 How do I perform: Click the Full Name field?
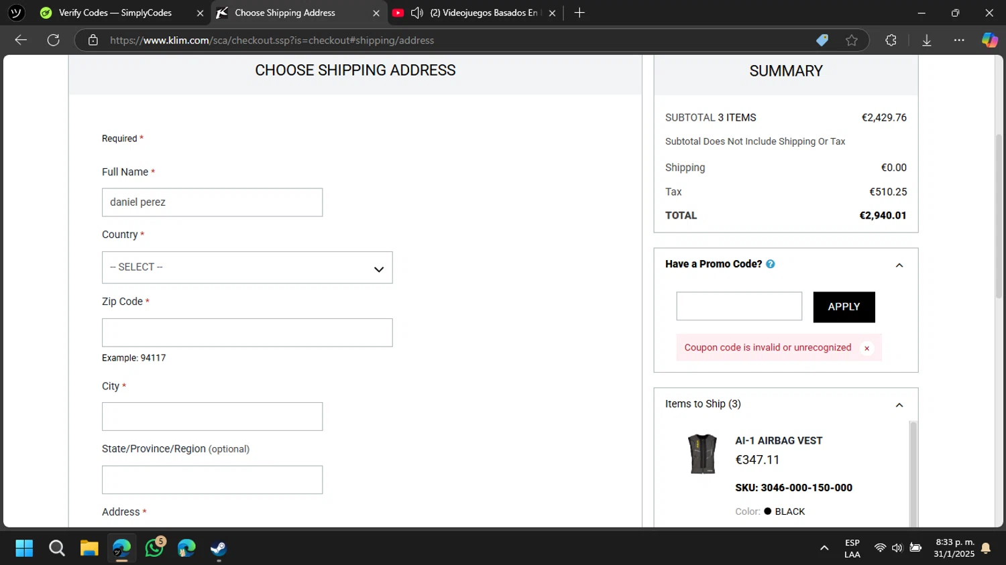[x=212, y=202]
